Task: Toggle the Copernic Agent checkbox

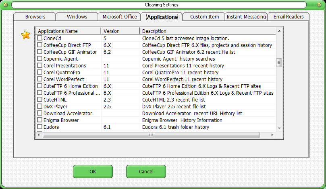Action: pyautogui.click(x=39, y=59)
